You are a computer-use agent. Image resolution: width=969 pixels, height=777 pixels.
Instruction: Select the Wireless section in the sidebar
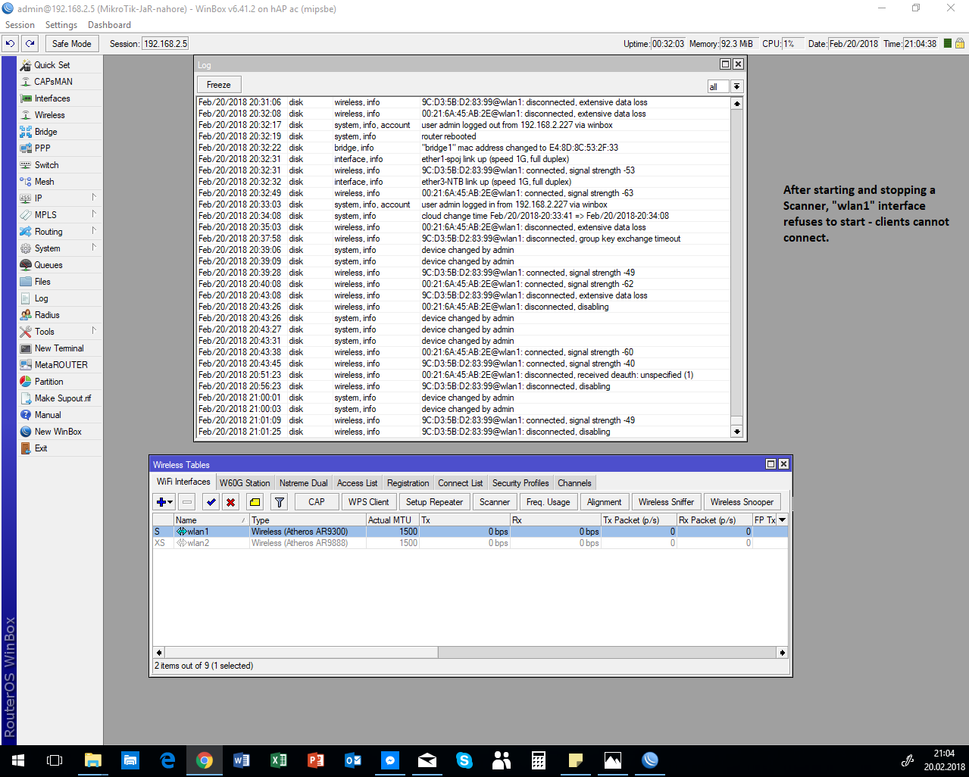tap(50, 114)
